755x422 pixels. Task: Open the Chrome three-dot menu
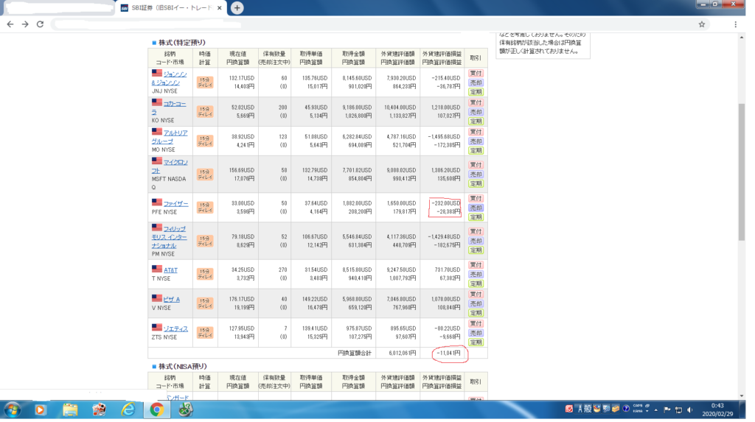pyautogui.click(x=735, y=24)
